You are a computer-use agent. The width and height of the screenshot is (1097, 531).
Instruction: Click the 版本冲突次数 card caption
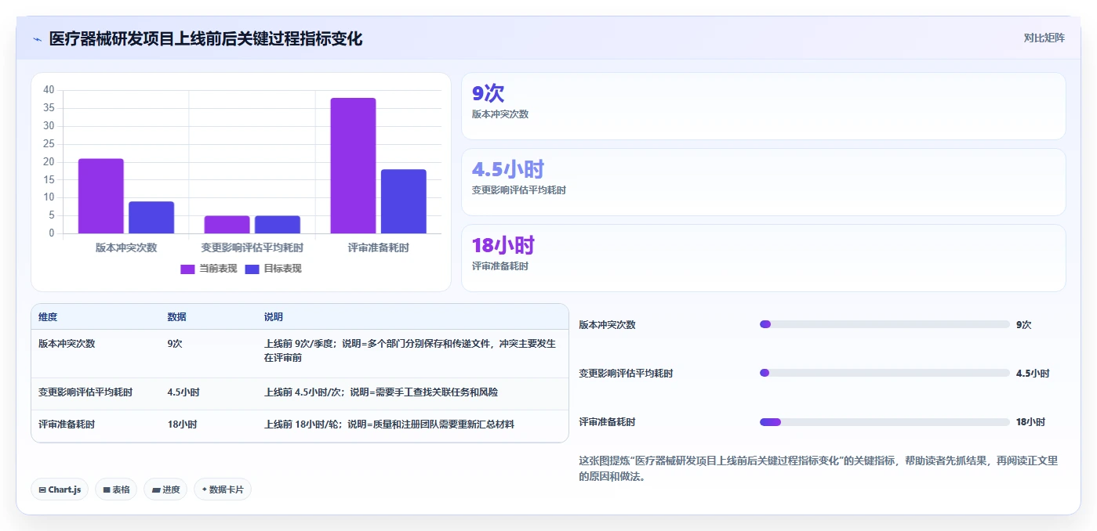500,114
